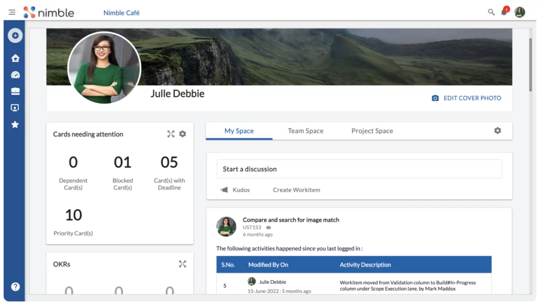This screenshot has height=305, width=540.
Task: Open the favorites star icon in sidebar
Action: tap(15, 124)
